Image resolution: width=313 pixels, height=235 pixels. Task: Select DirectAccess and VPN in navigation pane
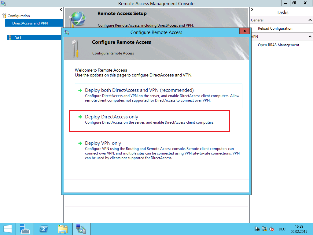click(34, 23)
